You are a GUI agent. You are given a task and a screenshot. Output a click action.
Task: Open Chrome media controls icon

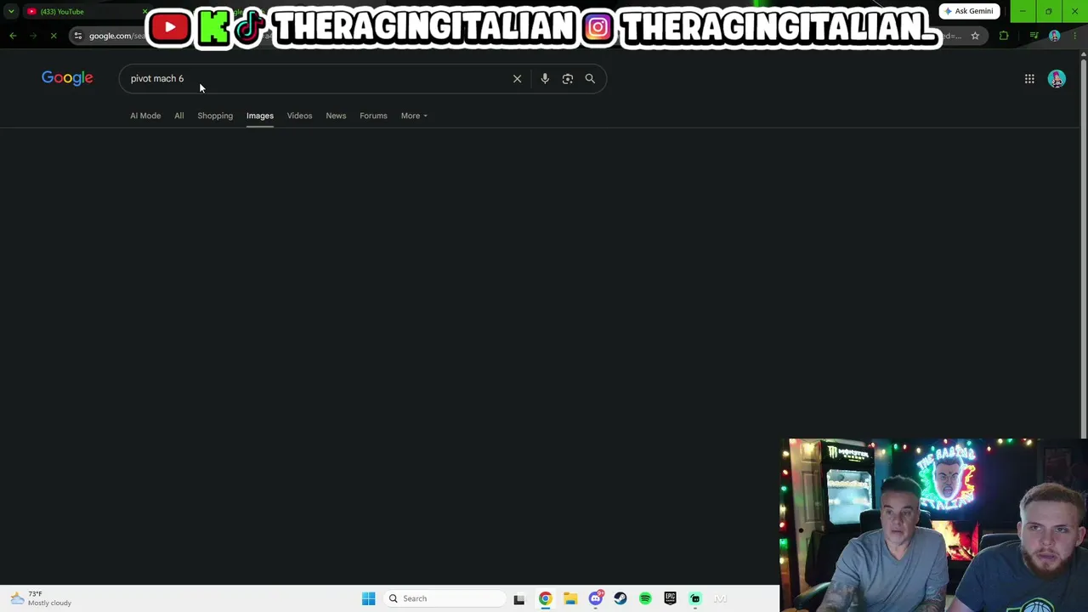1034,36
